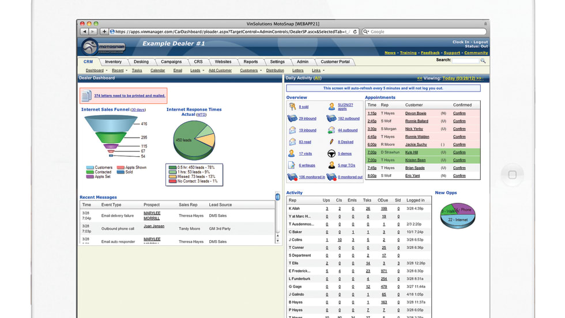This screenshot has width=565, height=318.
Task: Click the browser reload icon in address bar
Action: coord(355,32)
